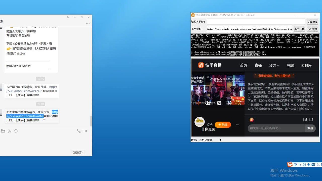322x181 pixels.
Task: Open the 首页 nav item
Action: 244,65
